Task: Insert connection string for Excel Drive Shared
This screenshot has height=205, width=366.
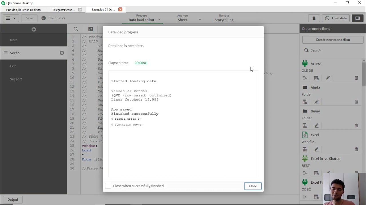Action: tap(305, 173)
